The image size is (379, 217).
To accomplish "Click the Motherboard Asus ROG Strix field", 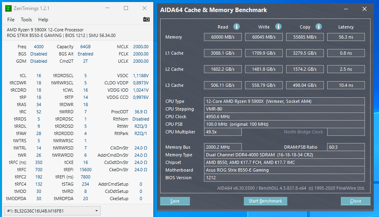I will click(284, 170).
